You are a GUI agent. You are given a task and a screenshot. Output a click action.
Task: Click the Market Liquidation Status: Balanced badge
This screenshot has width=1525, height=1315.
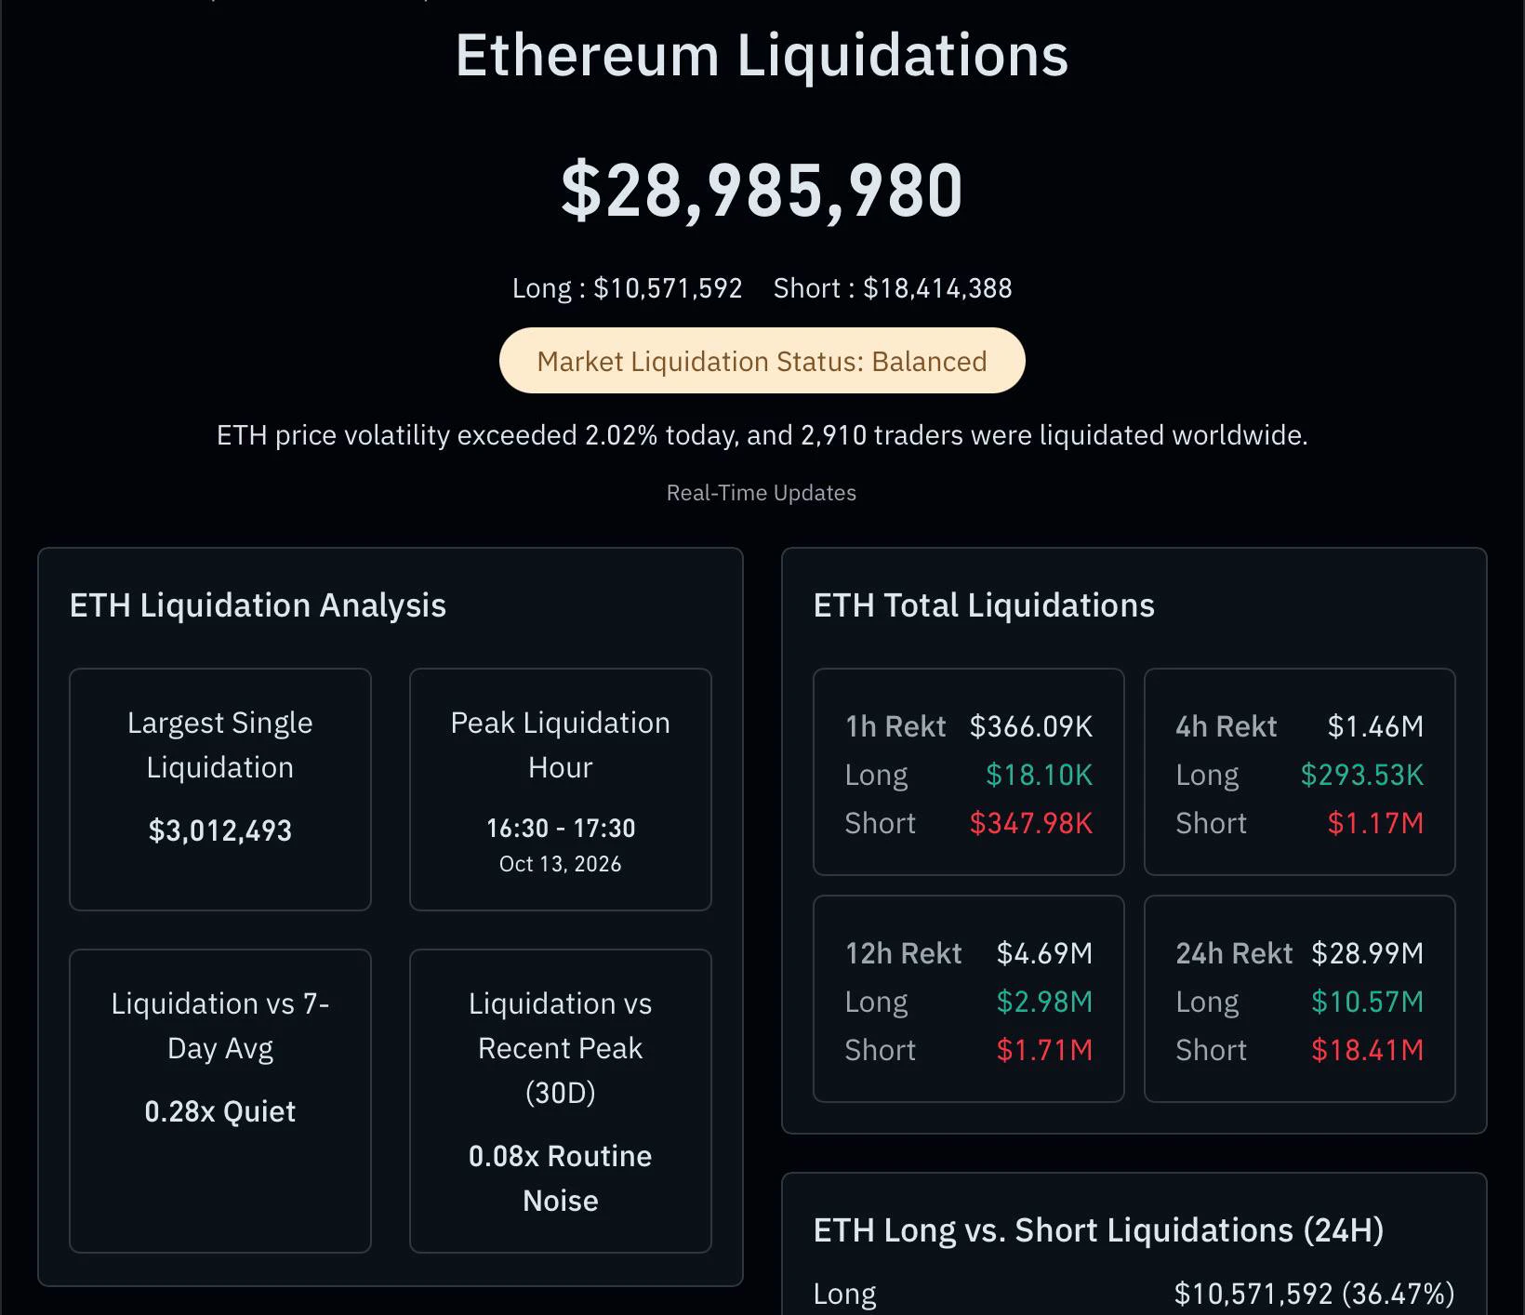point(762,361)
